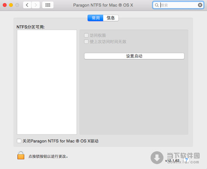
Task: Click the padlock to unlock changes
Action: [x=21, y=156]
